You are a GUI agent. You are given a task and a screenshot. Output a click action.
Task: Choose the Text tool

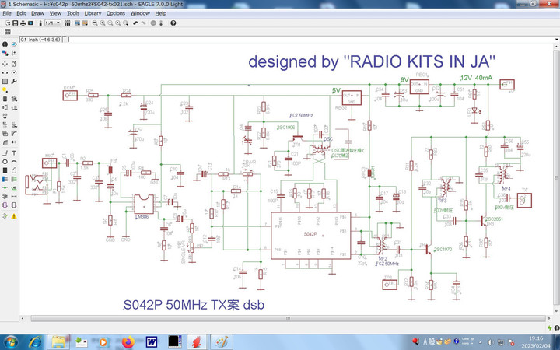14,152
